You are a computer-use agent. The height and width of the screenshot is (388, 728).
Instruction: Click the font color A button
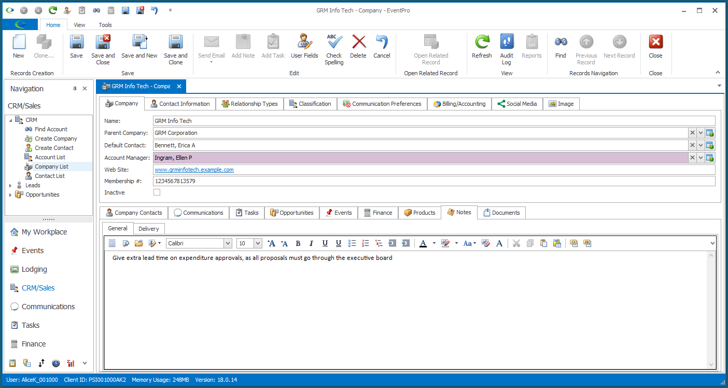tap(423, 243)
